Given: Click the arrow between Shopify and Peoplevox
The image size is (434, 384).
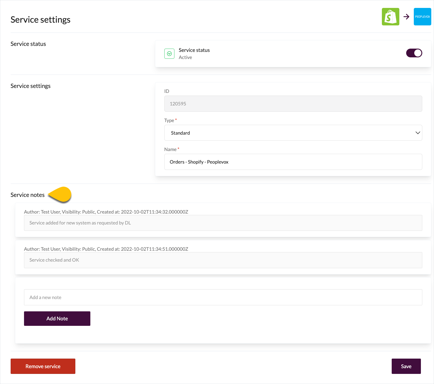Looking at the screenshot, I should 406,17.
